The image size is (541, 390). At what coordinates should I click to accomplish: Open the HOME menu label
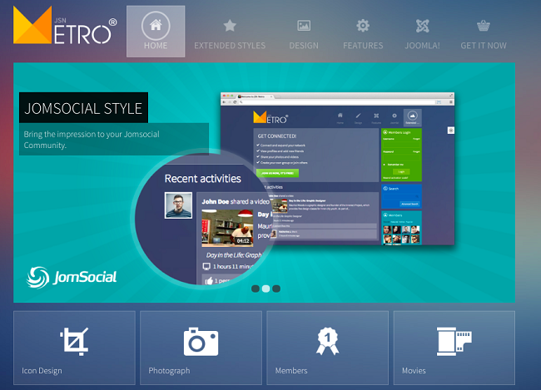pyautogui.click(x=156, y=46)
